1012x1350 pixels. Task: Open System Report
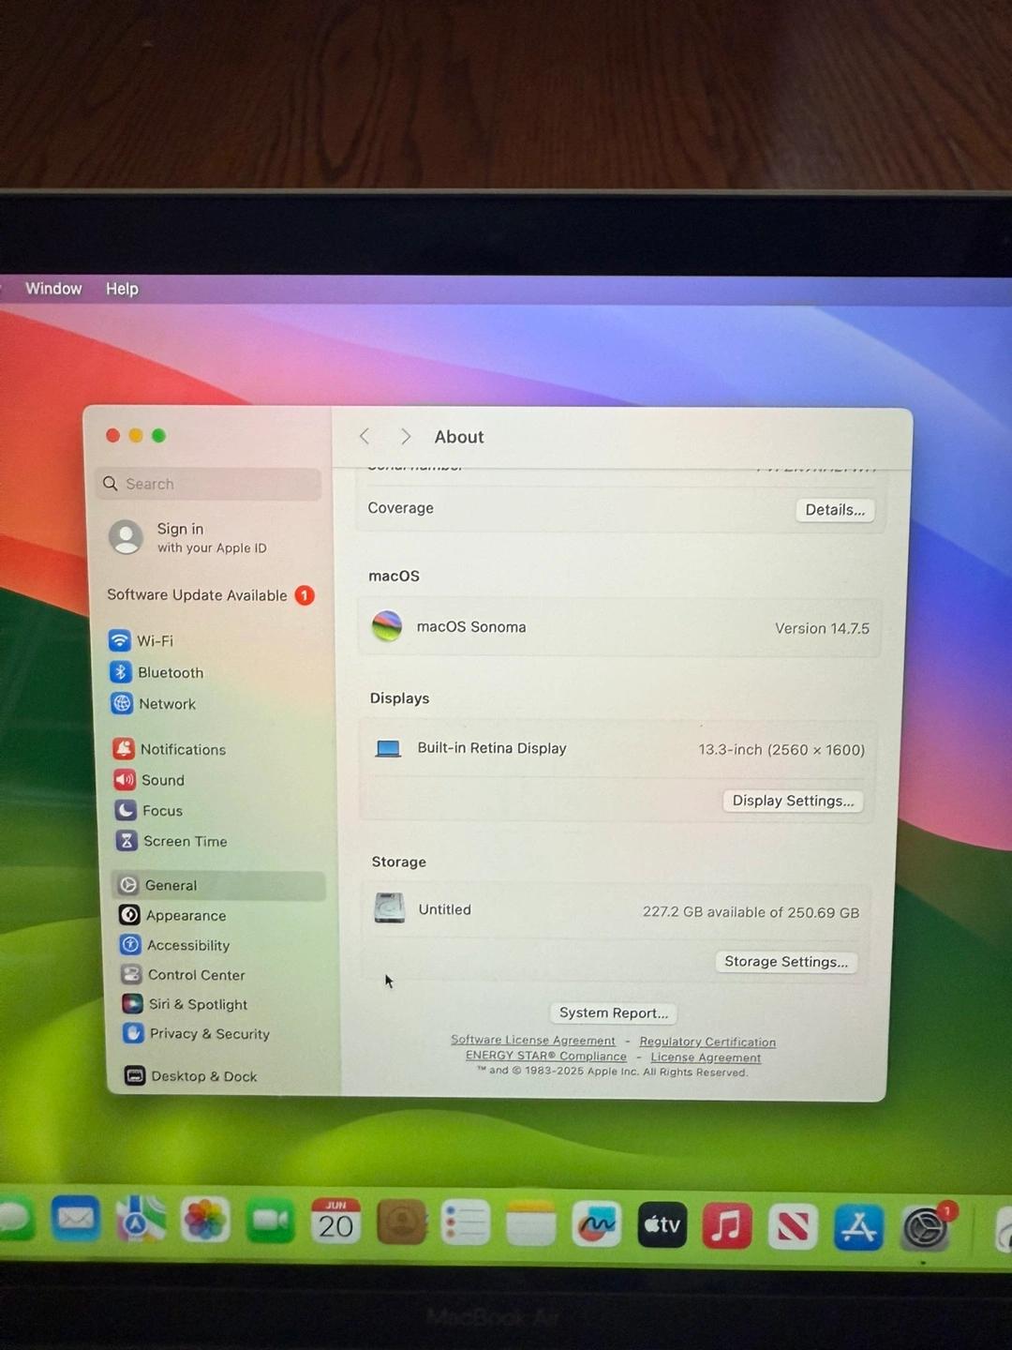[614, 1013]
